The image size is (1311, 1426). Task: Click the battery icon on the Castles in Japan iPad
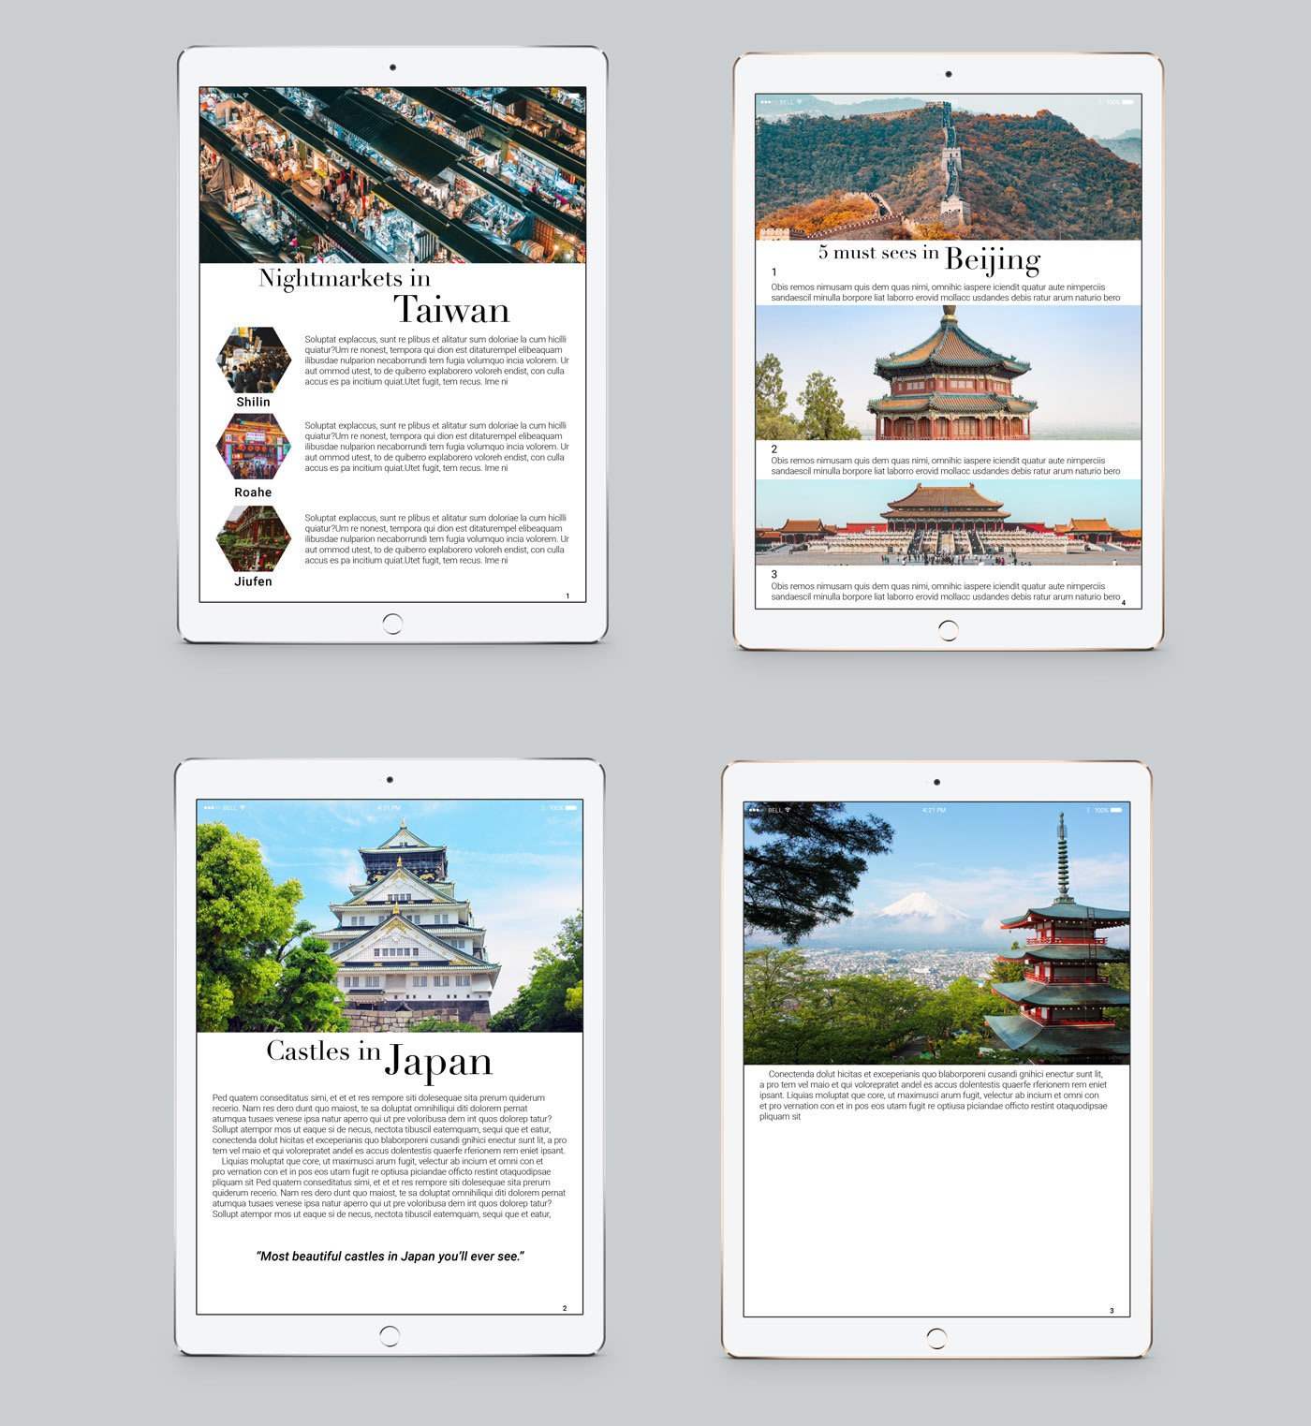571,807
